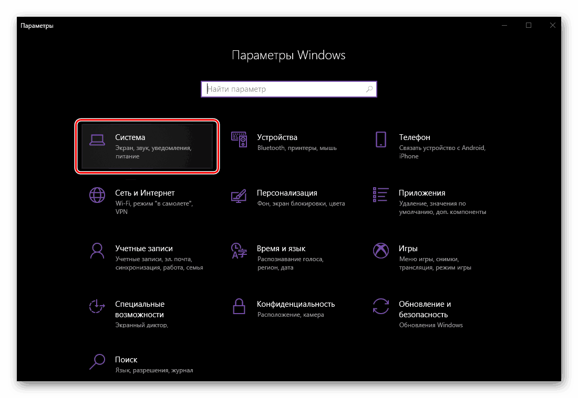Viewport: 578px width, 398px height.
Task: Open Конфиденциальность title
Action: click(296, 304)
